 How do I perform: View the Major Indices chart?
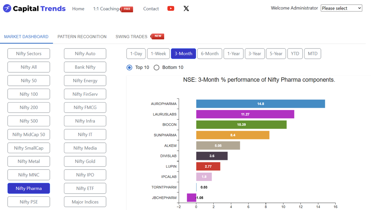pyautogui.click(x=85, y=202)
